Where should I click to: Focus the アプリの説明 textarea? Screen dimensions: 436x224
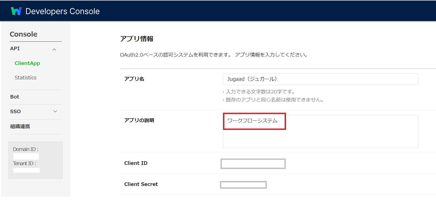320,132
